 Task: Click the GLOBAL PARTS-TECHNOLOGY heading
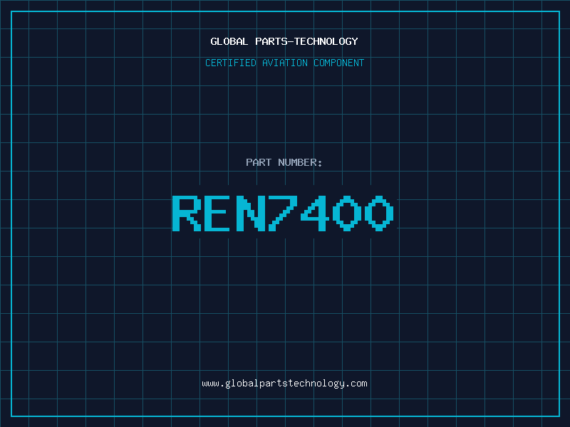tap(284, 41)
